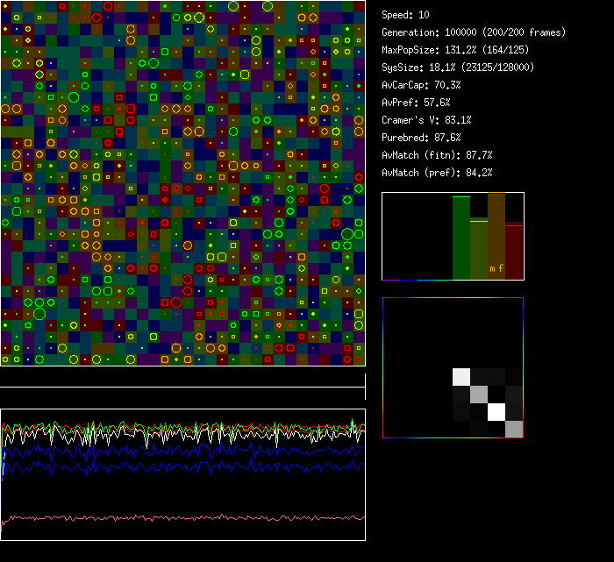
Task: Click the dark red histogram bar
Action: coord(514,253)
